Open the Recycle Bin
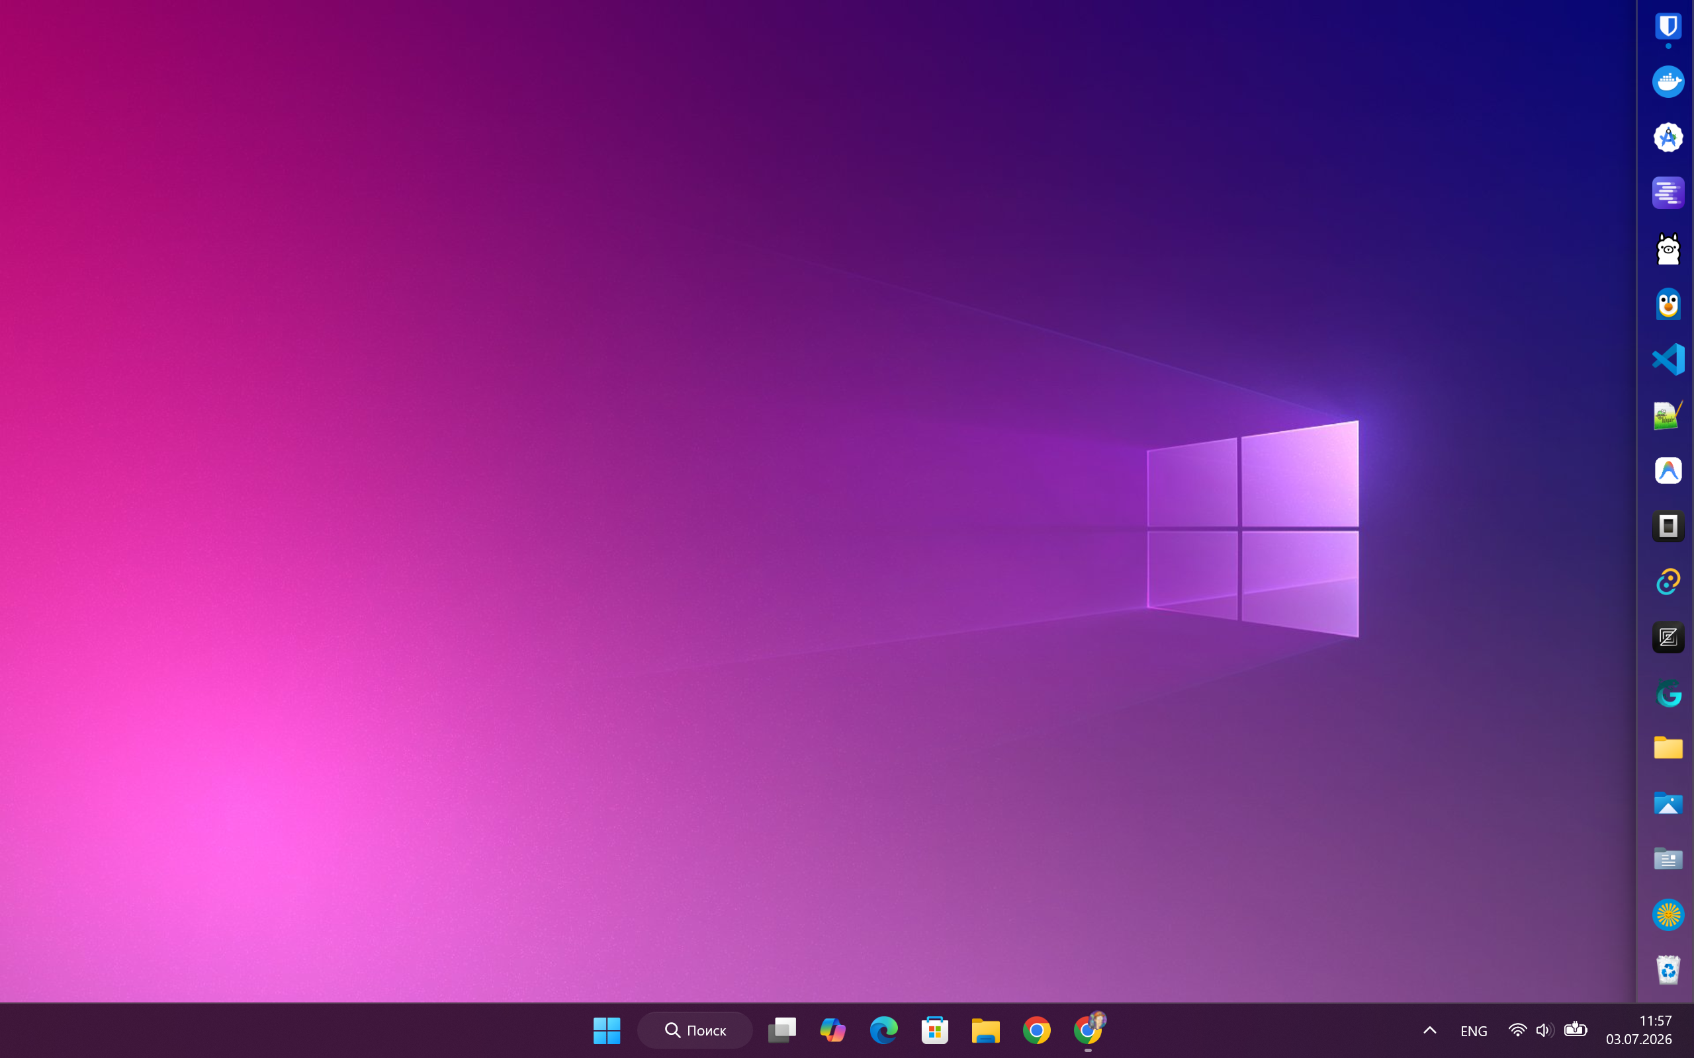The width and height of the screenshot is (1694, 1058). click(x=1668, y=970)
